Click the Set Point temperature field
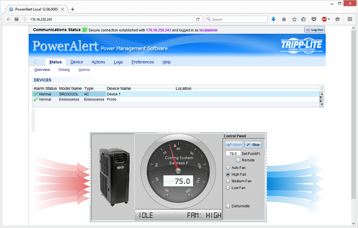The height and width of the screenshot is (228, 358). tap(233, 154)
